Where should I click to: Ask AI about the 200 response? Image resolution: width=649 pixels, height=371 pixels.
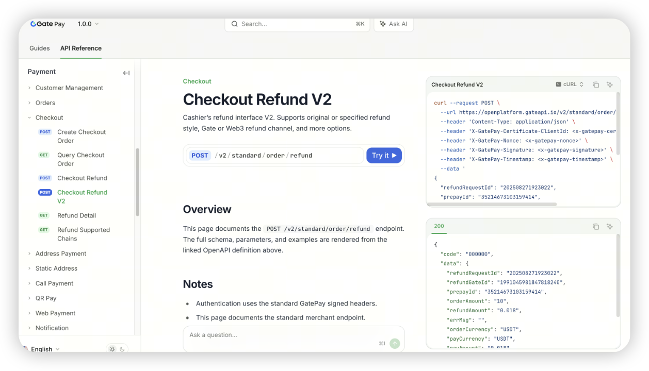coord(610,226)
